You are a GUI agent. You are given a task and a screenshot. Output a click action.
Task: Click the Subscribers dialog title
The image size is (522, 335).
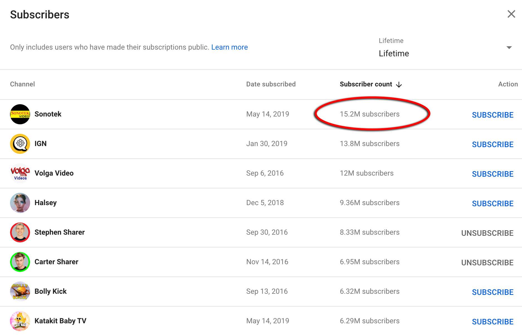point(40,14)
